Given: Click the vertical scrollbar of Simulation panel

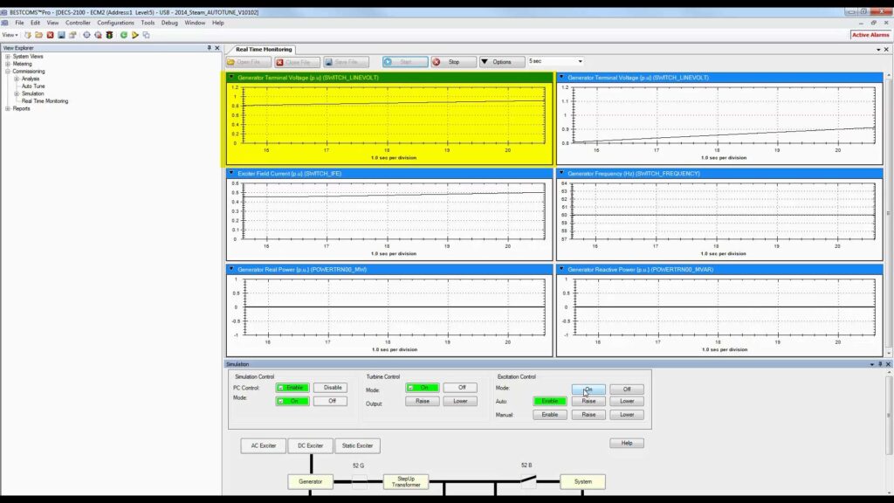Looking at the screenshot, I should tap(889, 419).
